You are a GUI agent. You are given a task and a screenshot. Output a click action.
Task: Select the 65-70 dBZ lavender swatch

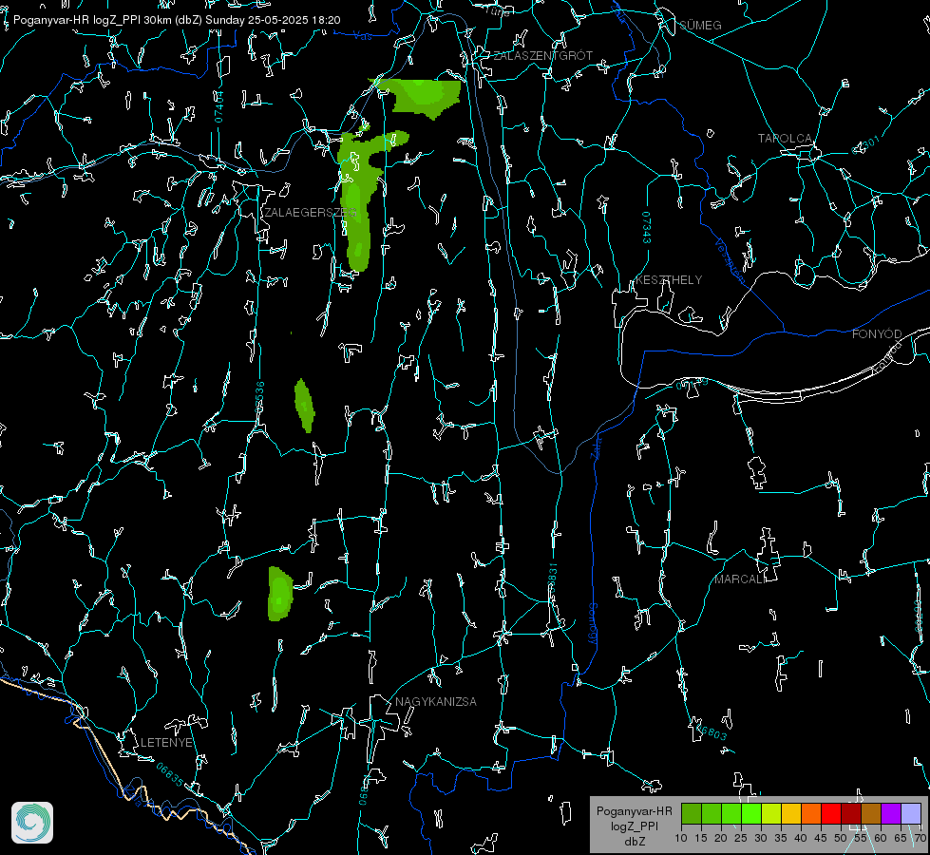(x=911, y=813)
